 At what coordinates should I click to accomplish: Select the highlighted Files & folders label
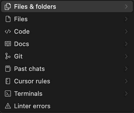(x=35, y=6)
